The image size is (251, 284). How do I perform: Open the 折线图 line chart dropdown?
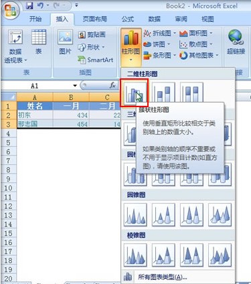(x=160, y=33)
